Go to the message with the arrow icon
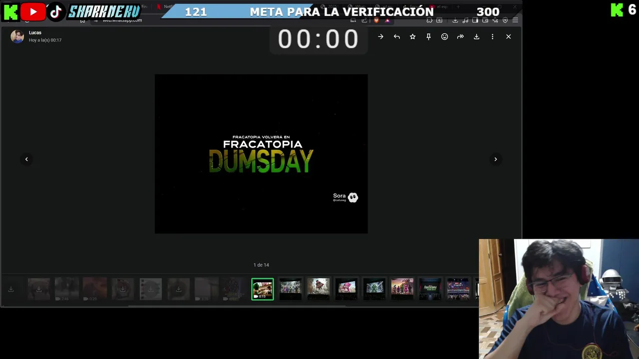The width and height of the screenshot is (639, 359). pyautogui.click(x=380, y=36)
